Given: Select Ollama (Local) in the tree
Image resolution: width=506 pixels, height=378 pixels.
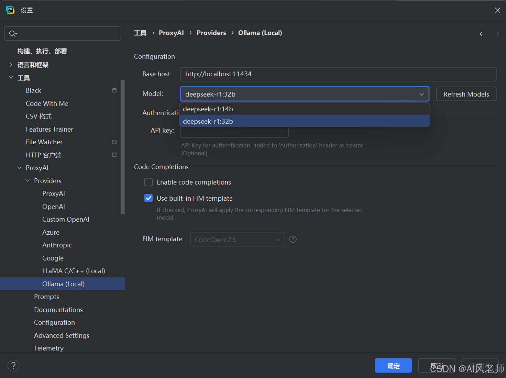Looking at the screenshot, I should pos(63,284).
